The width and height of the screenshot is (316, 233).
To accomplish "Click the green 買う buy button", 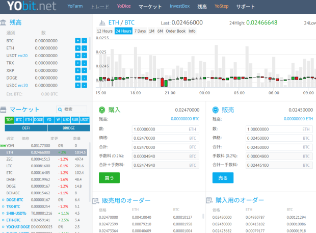I will (x=109, y=178).
